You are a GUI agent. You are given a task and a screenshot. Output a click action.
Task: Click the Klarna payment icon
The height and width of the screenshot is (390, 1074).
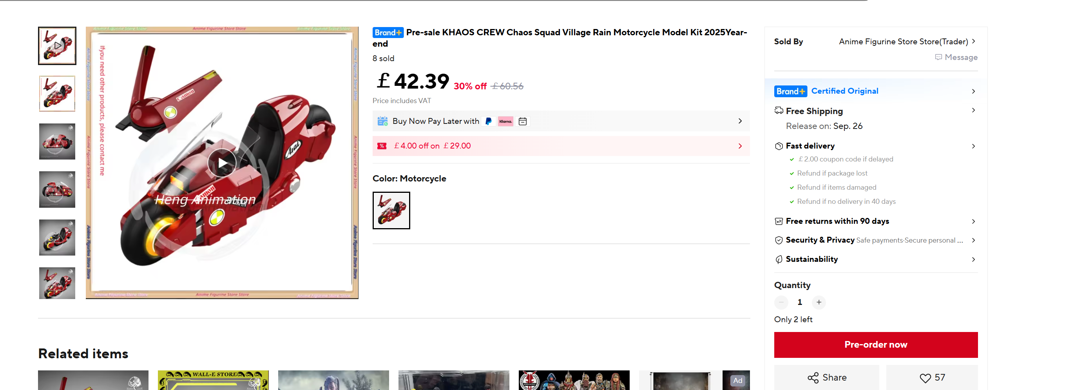505,122
